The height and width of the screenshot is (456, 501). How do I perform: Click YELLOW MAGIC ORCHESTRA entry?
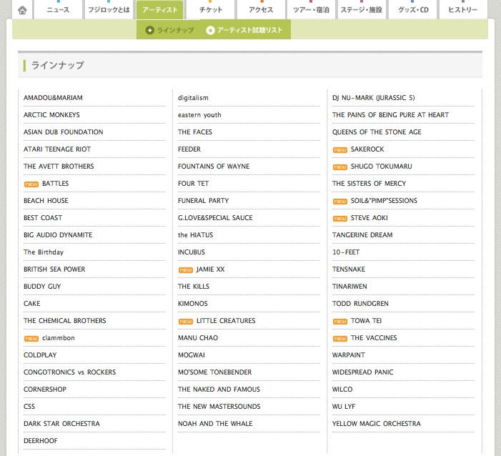[x=377, y=424]
